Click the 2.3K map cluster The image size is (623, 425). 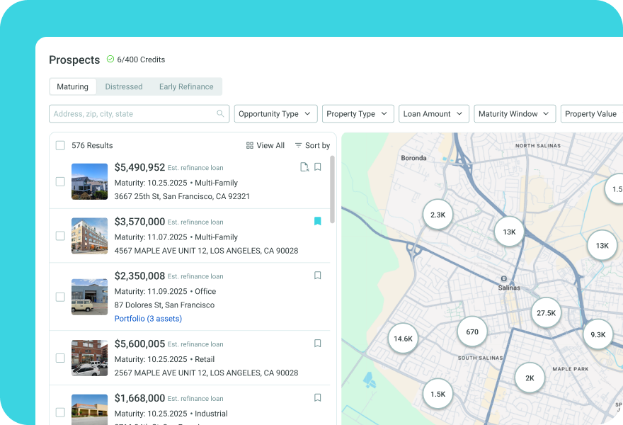438,215
